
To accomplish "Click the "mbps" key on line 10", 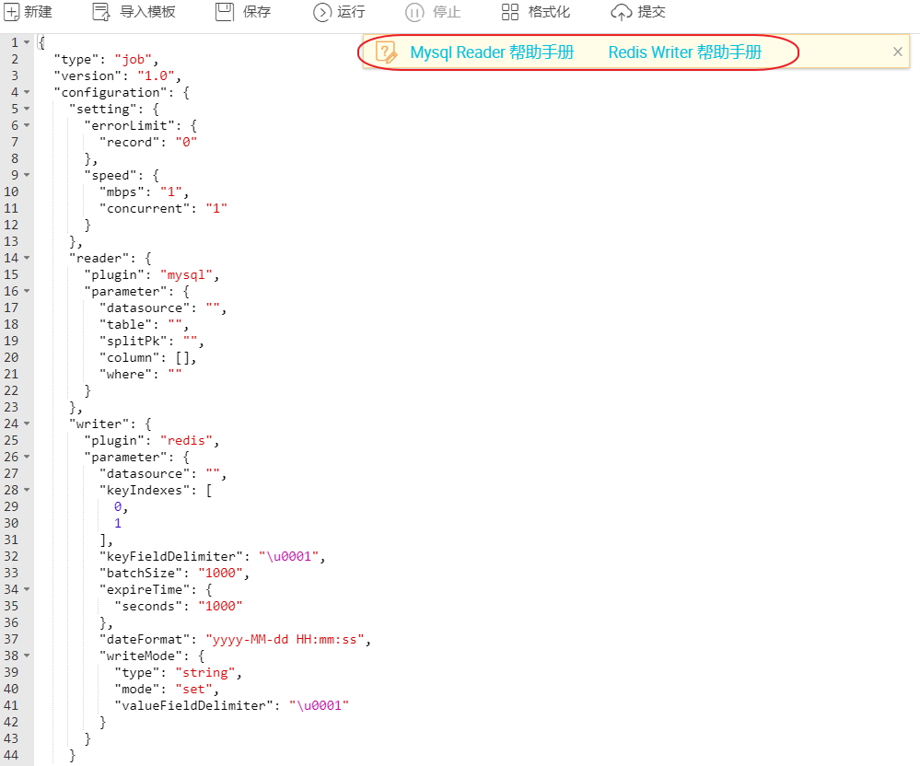I will point(122,191).
